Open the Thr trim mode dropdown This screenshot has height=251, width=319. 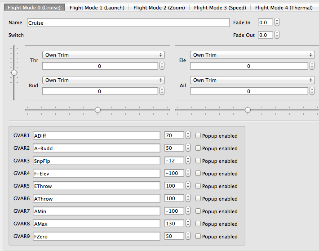click(103, 55)
